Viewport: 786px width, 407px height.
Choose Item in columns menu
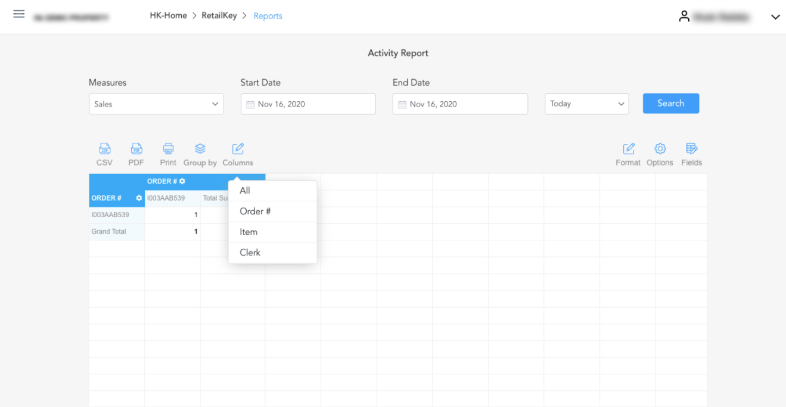(x=272, y=232)
